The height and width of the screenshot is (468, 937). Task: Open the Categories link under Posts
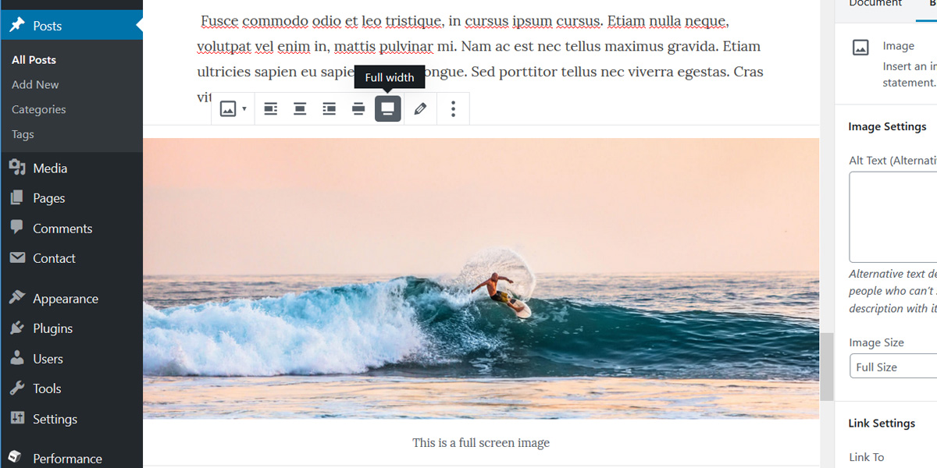pos(39,109)
